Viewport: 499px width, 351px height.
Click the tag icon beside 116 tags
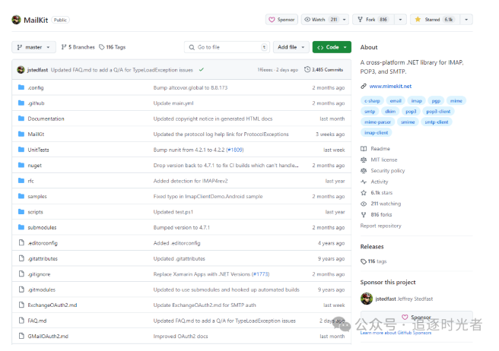pos(364,261)
